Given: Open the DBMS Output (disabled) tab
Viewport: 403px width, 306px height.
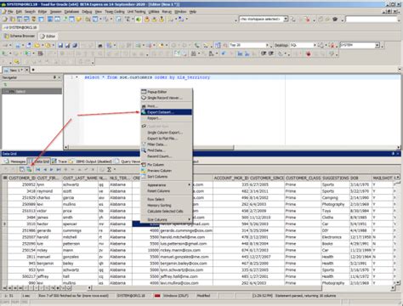Looking at the screenshot, I should tap(90, 161).
